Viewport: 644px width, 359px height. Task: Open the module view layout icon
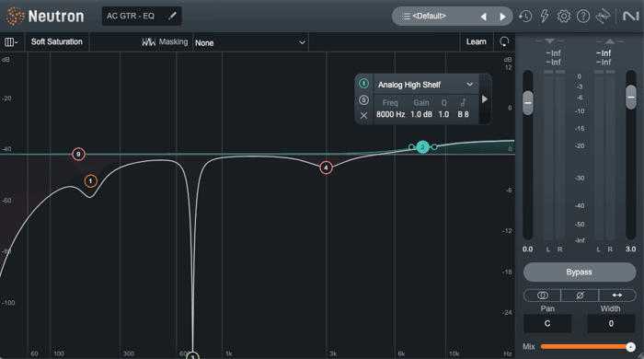coord(11,42)
